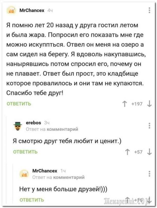Screen dimensions: 157x208
Task: Open the MrChancex username on top comment
Action: point(32,10)
